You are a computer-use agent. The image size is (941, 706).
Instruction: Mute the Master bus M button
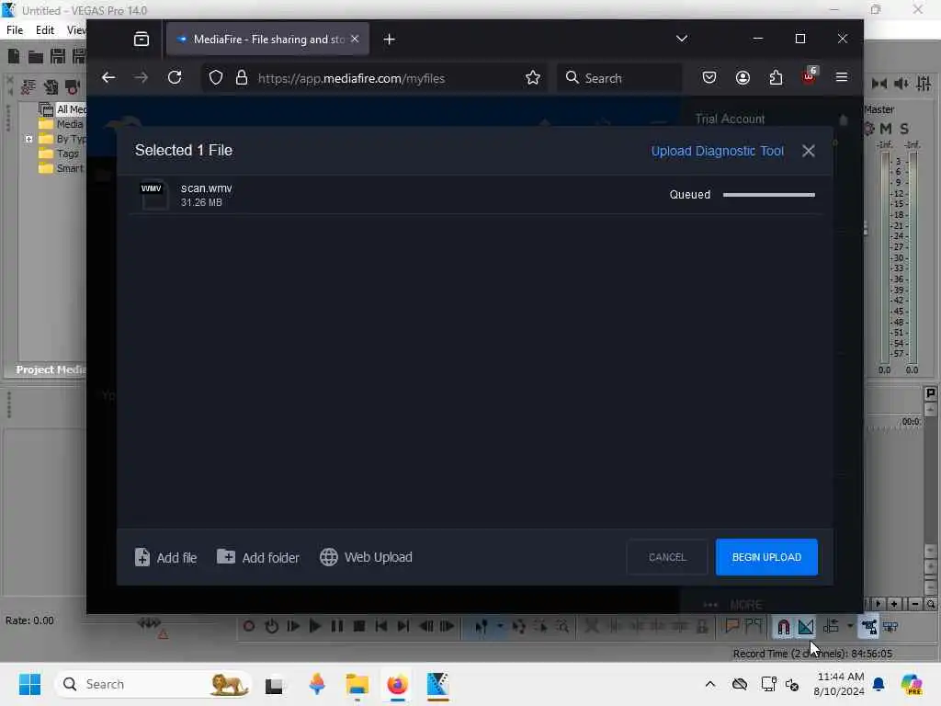886,129
